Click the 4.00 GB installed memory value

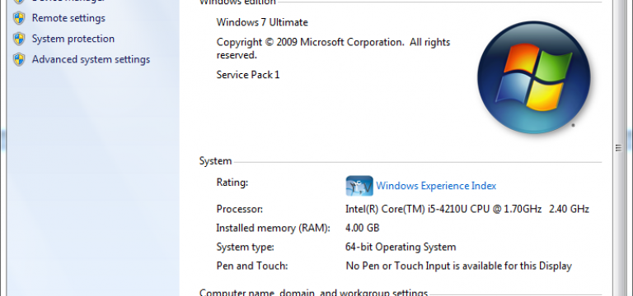coord(362,228)
